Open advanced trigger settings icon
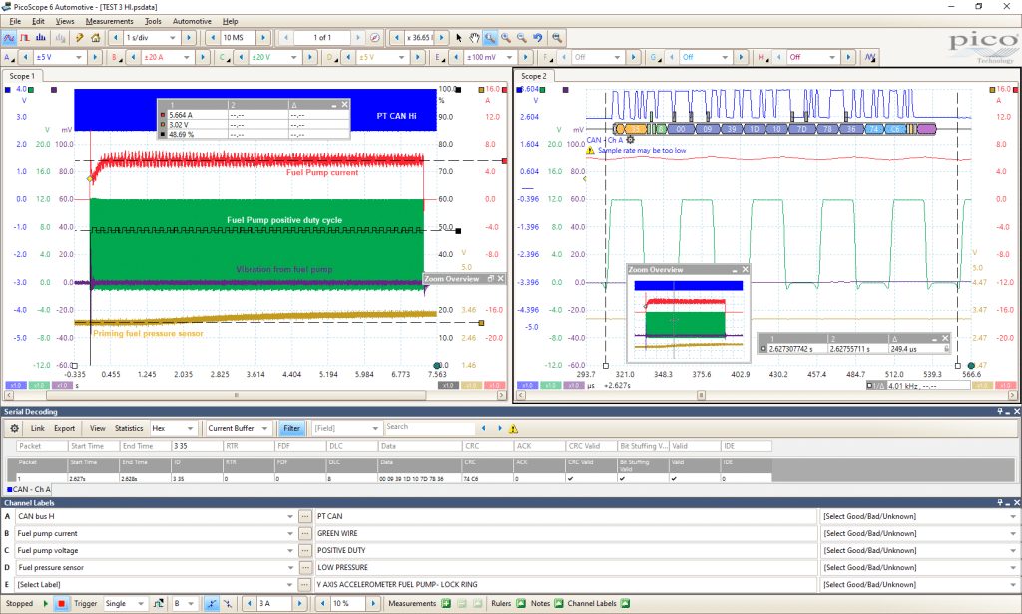The image size is (1022, 614). pos(159,604)
